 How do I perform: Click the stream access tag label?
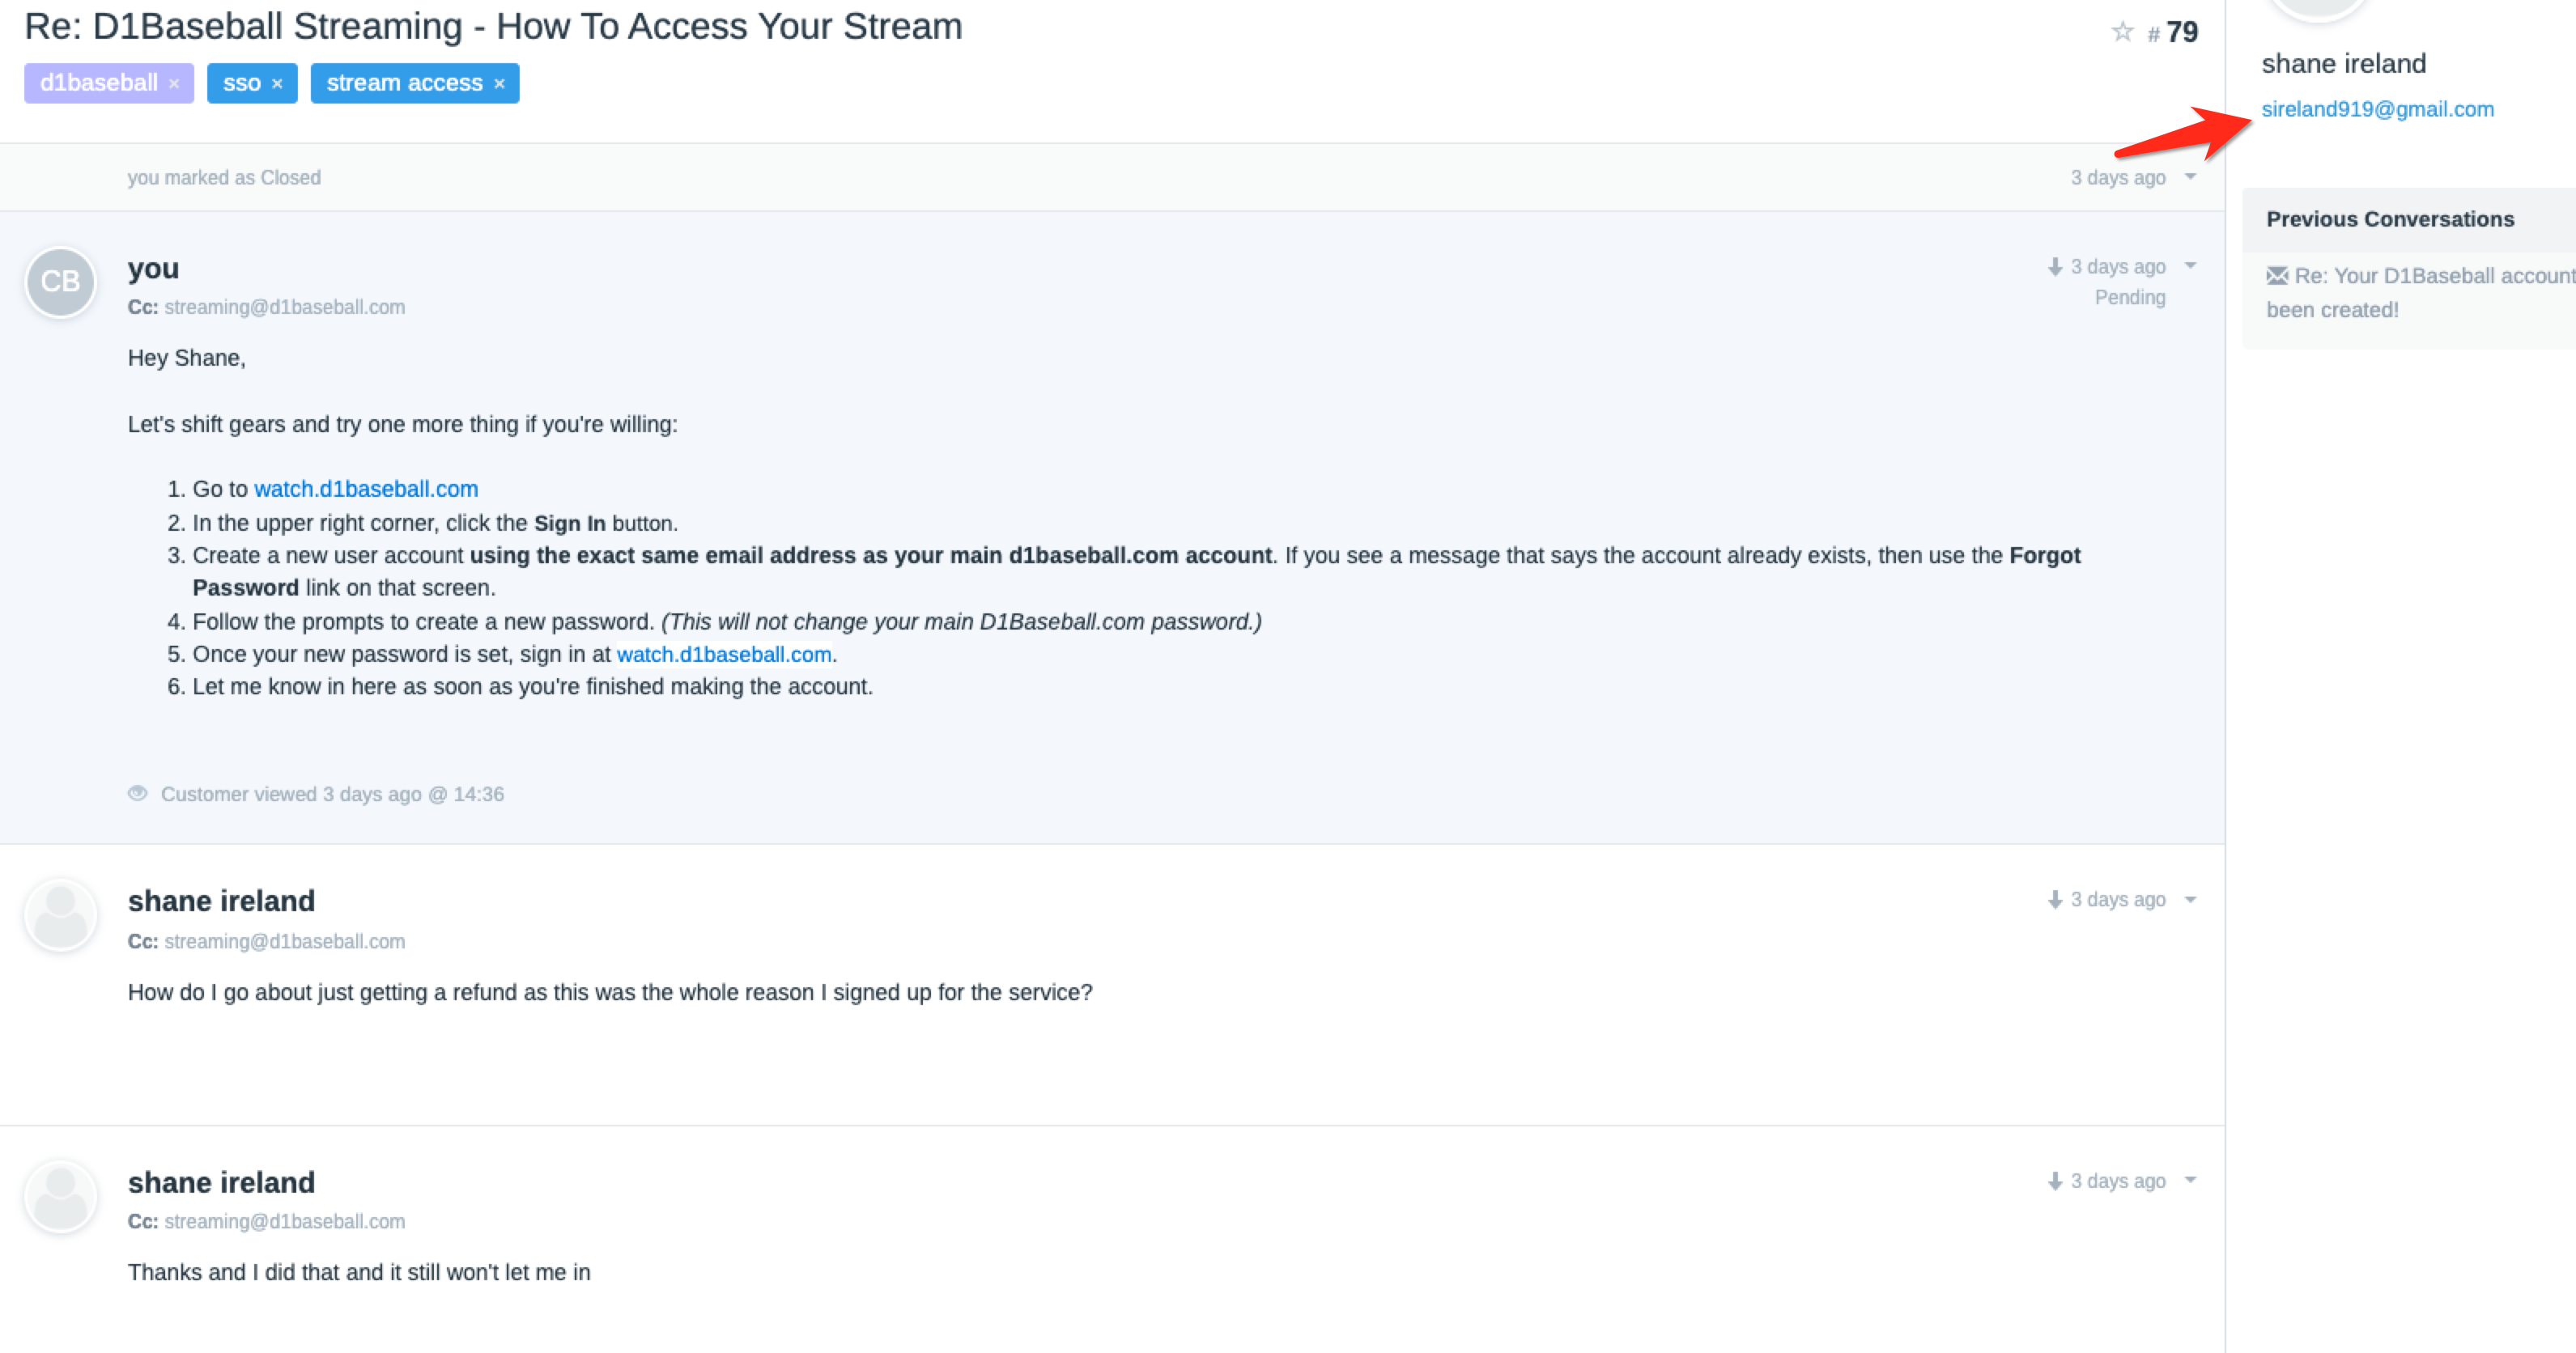point(404,83)
